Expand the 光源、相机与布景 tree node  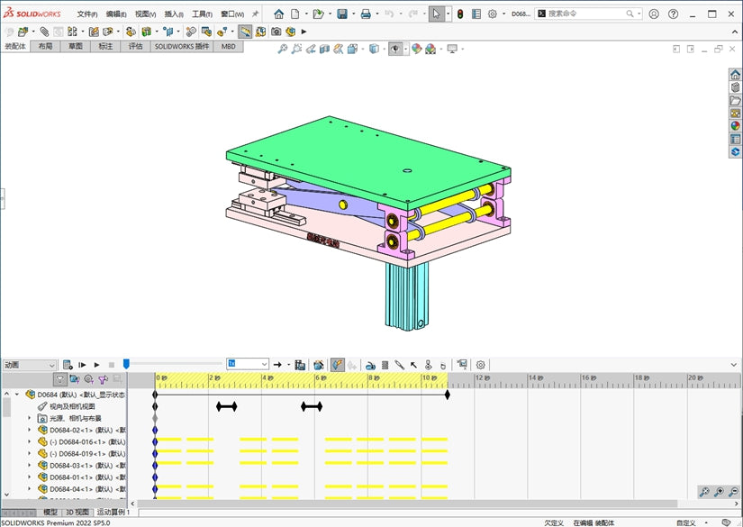tap(30, 418)
